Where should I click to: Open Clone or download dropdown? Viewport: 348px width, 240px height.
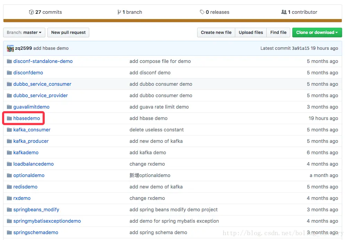(x=317, y=33)
